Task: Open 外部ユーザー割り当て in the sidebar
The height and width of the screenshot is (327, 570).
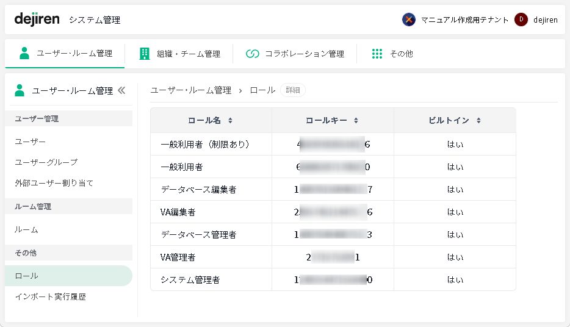Action: pyautogui.click(x=54, y=183)
